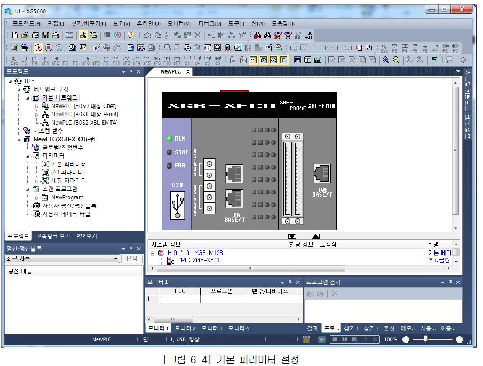Click the Go To line 10-11 icon

(x=308, y=35)
